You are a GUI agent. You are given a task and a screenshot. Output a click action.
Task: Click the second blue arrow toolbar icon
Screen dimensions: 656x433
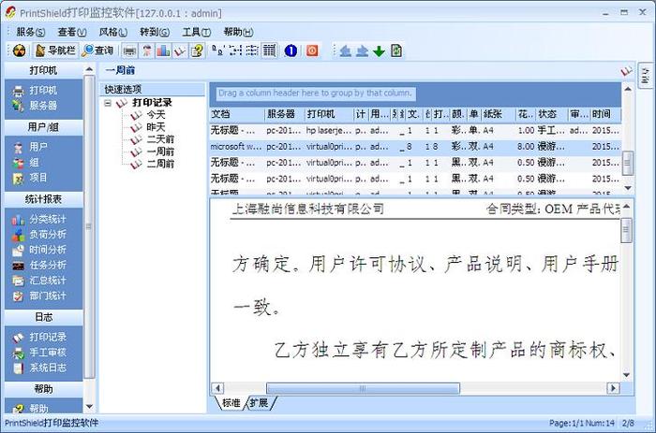[362, 51]
